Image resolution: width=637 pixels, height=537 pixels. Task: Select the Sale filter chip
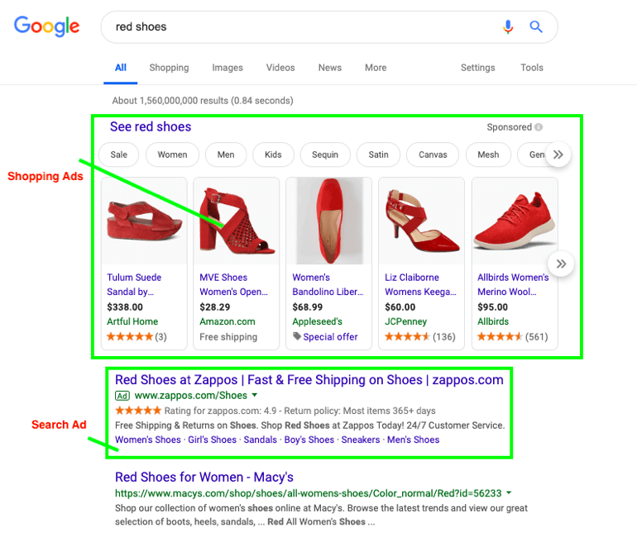[x=118, y=154]
